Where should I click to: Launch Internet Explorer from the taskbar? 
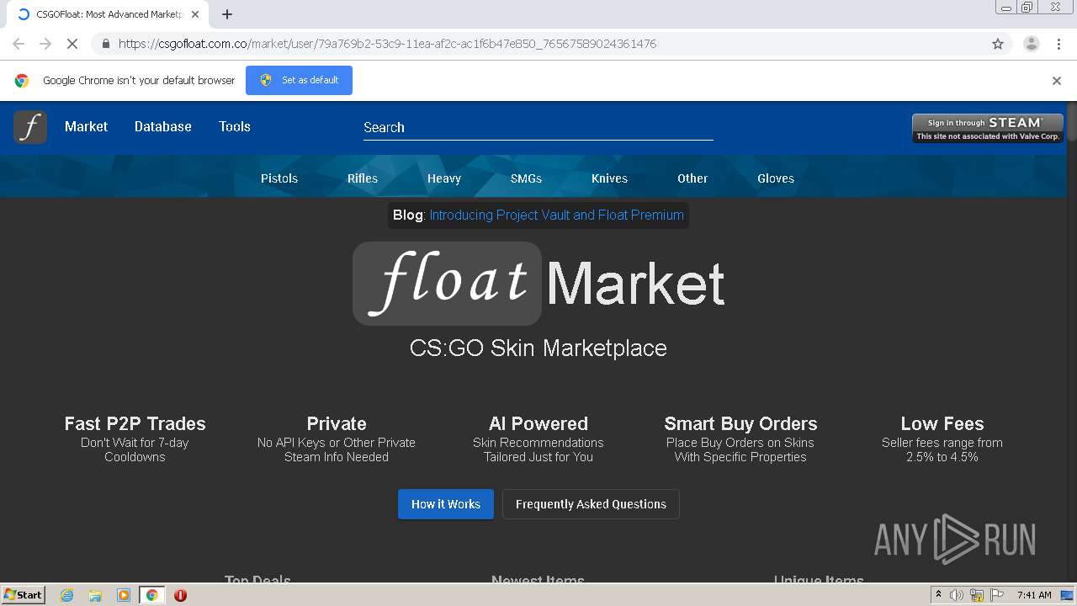(x=66, y=595)
